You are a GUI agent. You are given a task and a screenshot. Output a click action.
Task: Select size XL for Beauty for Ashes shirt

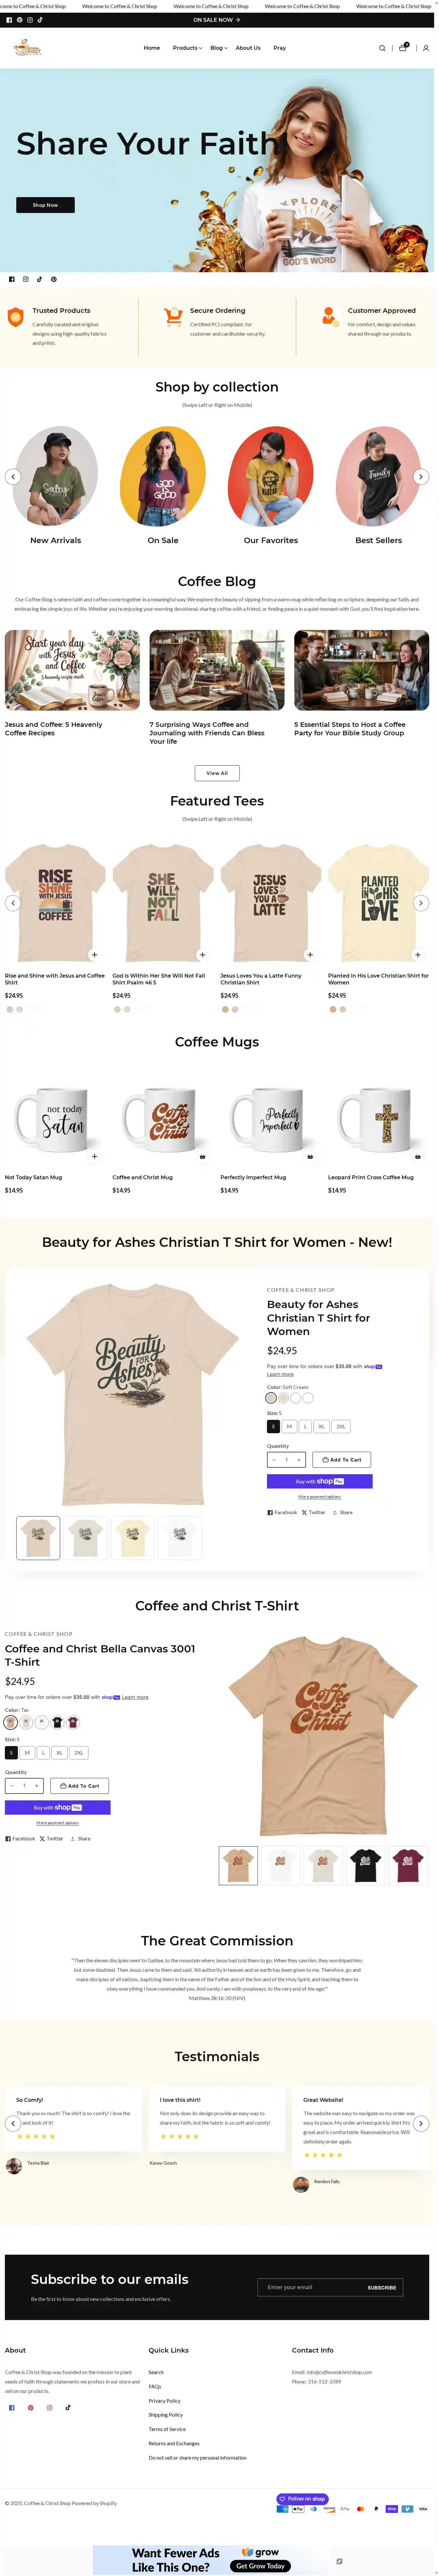321,1426
